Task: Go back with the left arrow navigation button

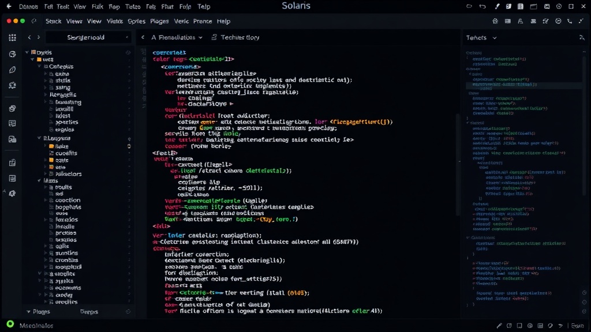Action: click(x=29, y=37)
